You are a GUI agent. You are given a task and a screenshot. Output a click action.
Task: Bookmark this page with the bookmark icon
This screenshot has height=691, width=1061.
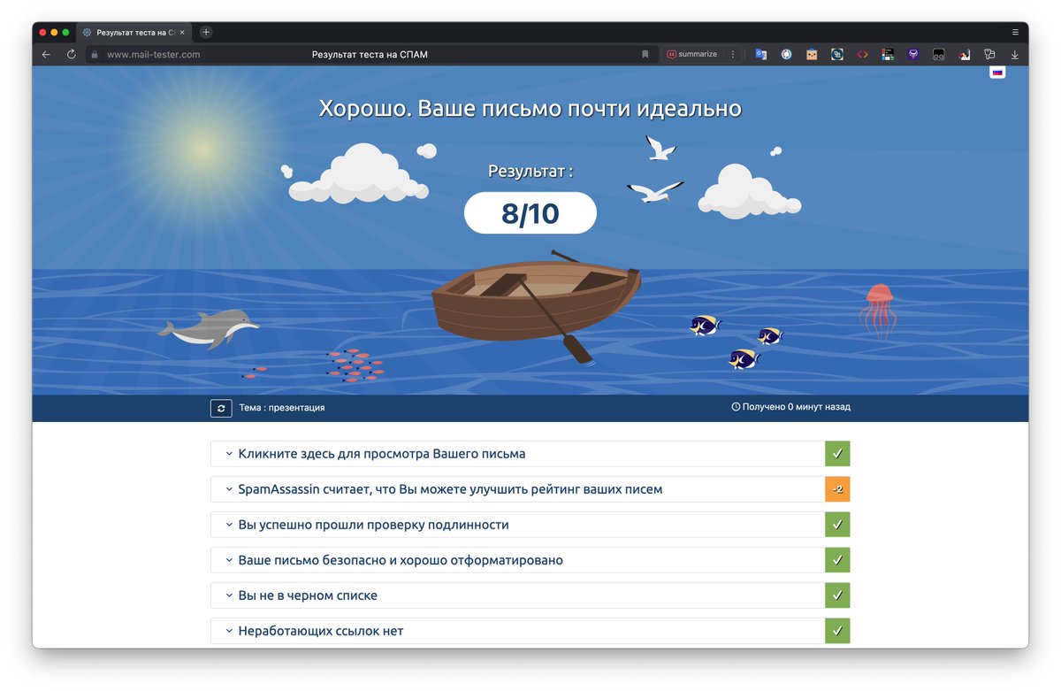click(x=645, y=54)
